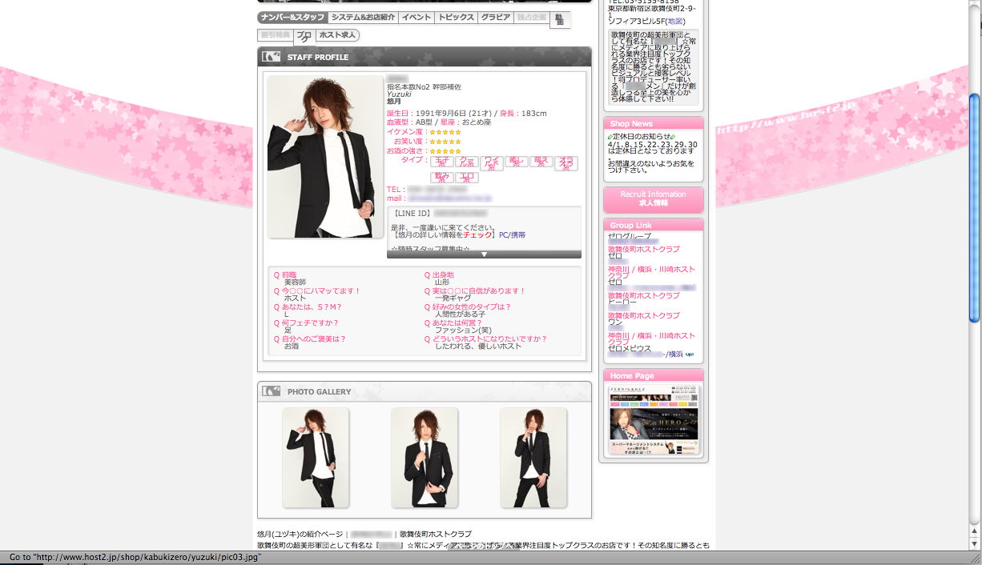Click the Recruit Information 求人情報 button
This screenshot has height=565, width=982.
tap(653, 199)
